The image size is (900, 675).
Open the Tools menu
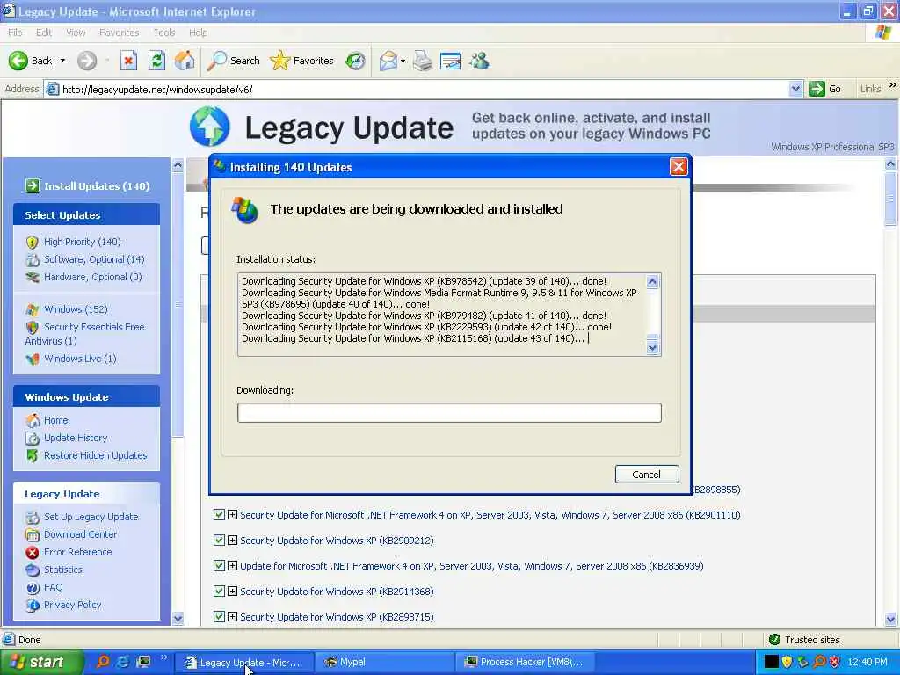pos(164,33)
